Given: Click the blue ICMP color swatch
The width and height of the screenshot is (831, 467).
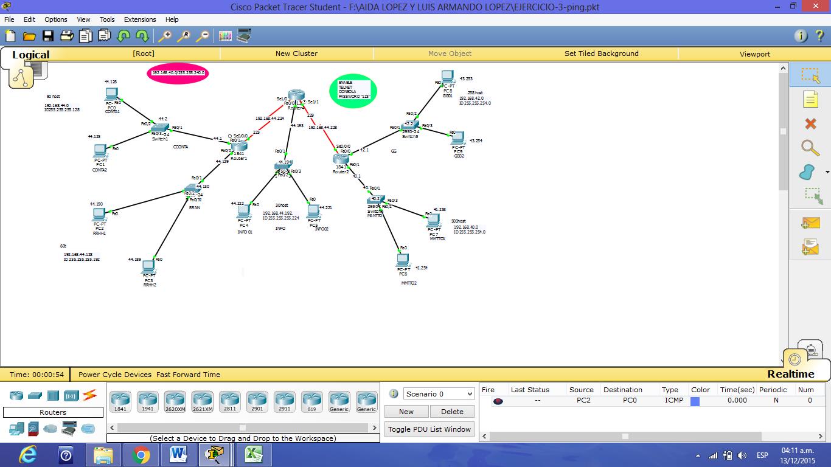Looking at the screenshot, I should pos(695,400).
